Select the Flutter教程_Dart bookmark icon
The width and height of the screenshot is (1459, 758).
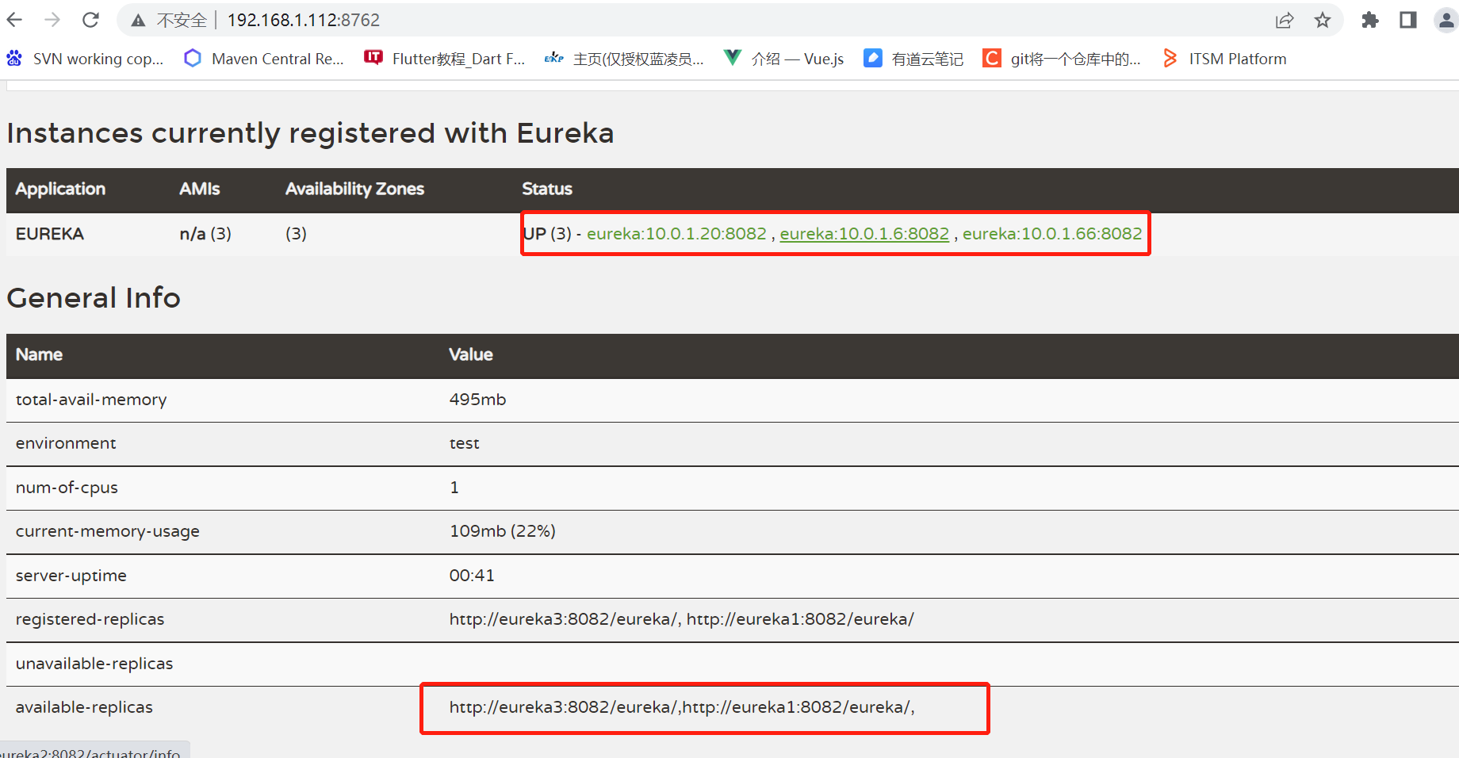tap(372, 58)
